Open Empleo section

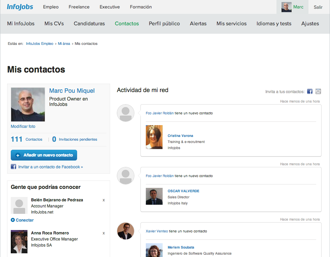[x=51, y=7]
